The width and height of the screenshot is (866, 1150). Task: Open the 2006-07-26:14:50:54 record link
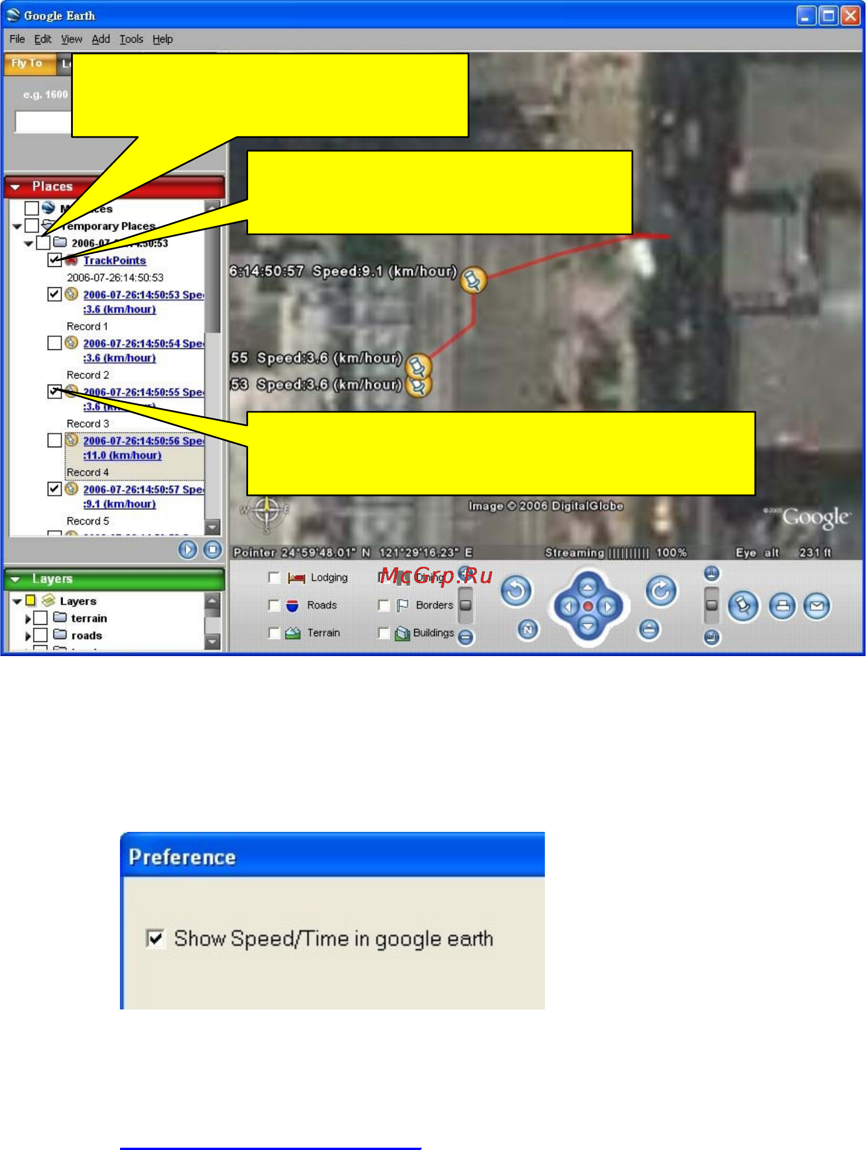click(143, 351)
